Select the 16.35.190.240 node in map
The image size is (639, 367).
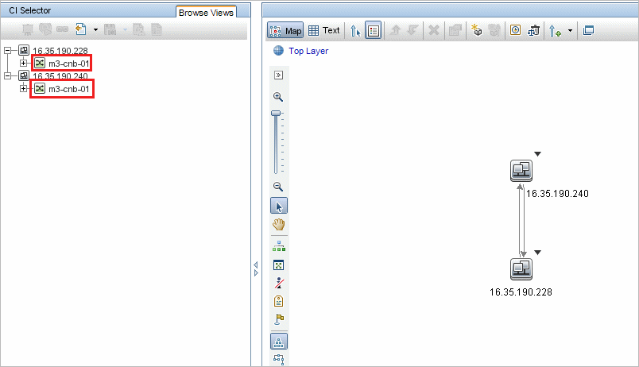point(521,171)
